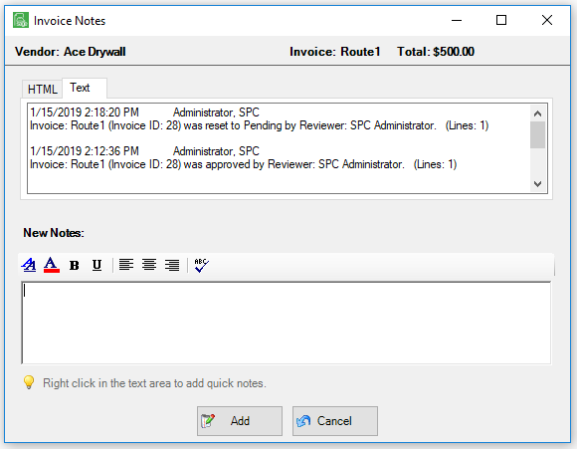Click inside the New Notes text area
The width and height of the screenshot is (577, 449).
(x=287, y=323)
